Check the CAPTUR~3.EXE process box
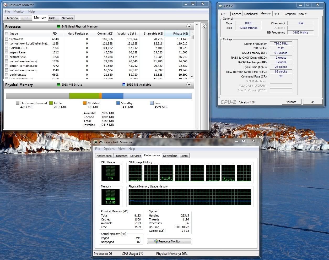 (x=7, y=48)
